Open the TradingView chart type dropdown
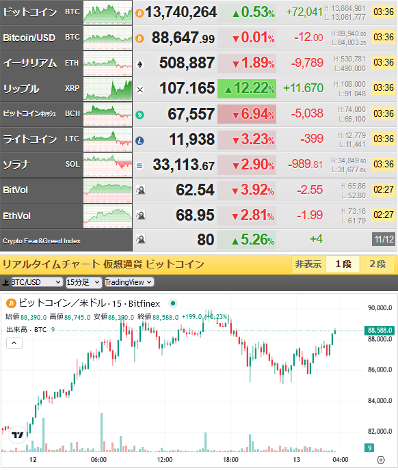398x470 pixels. (129, 282)
